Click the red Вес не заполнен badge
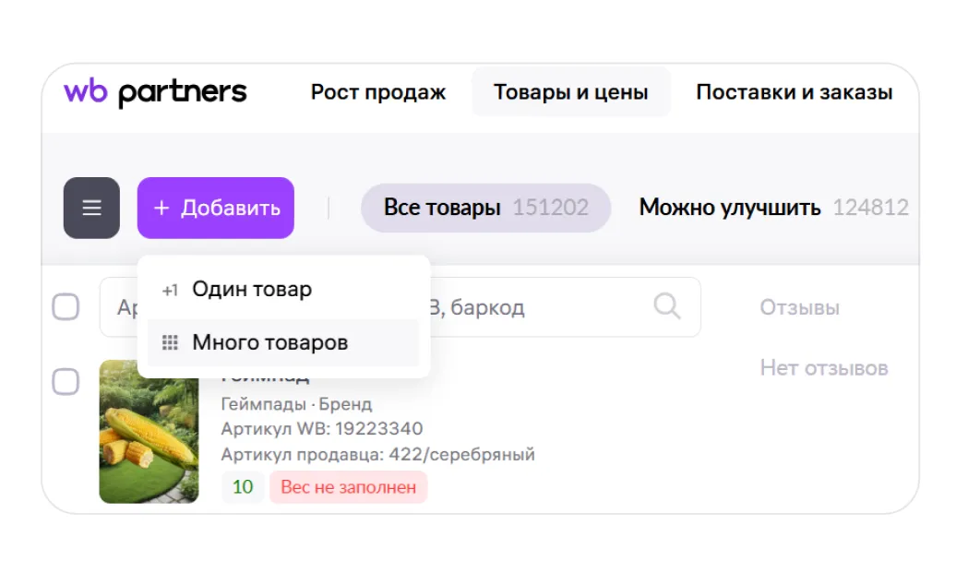The height and width of the screenshot is (573, 956). [x=348, y=486]
